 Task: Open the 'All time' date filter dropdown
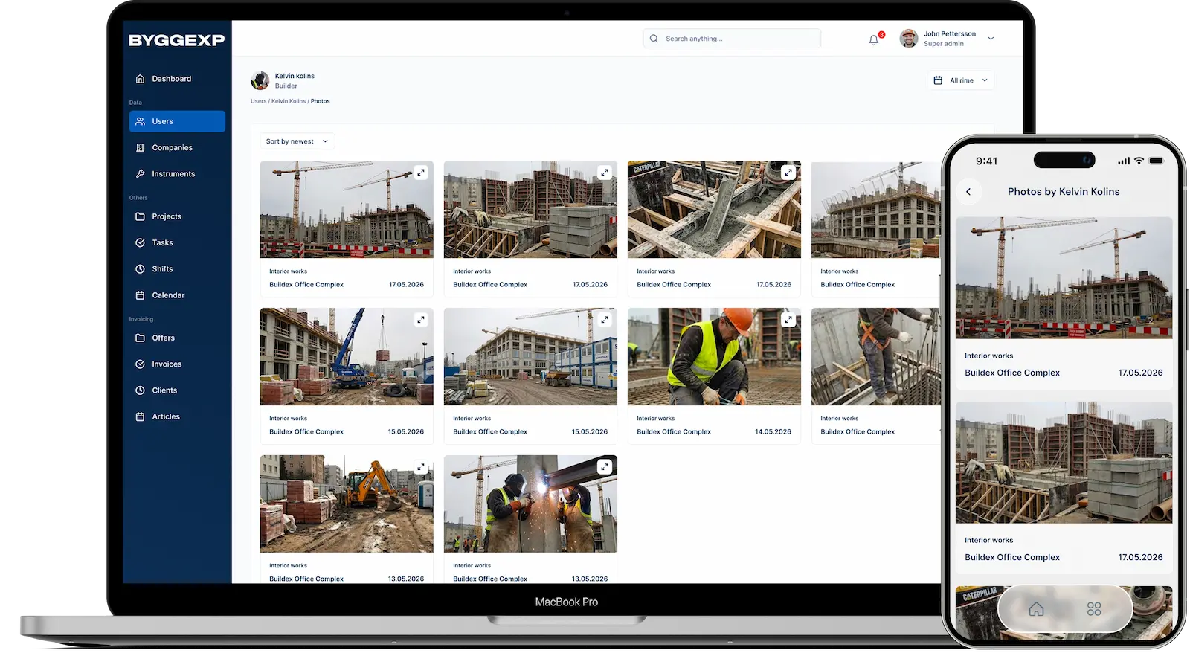[961, 80]
